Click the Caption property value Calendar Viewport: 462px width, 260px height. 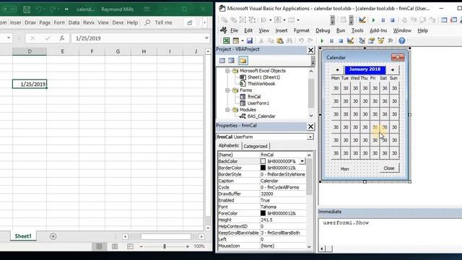click(x=283, y=181)
